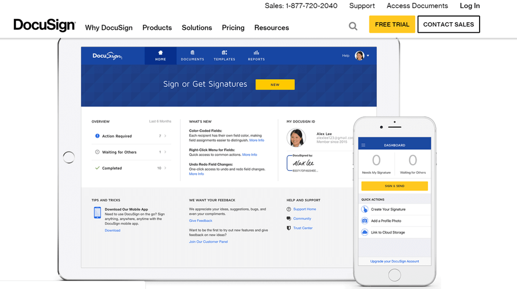This screenshot has height=289, width=517.
Task: Click the mobile phone app icon
Action: 97,213
